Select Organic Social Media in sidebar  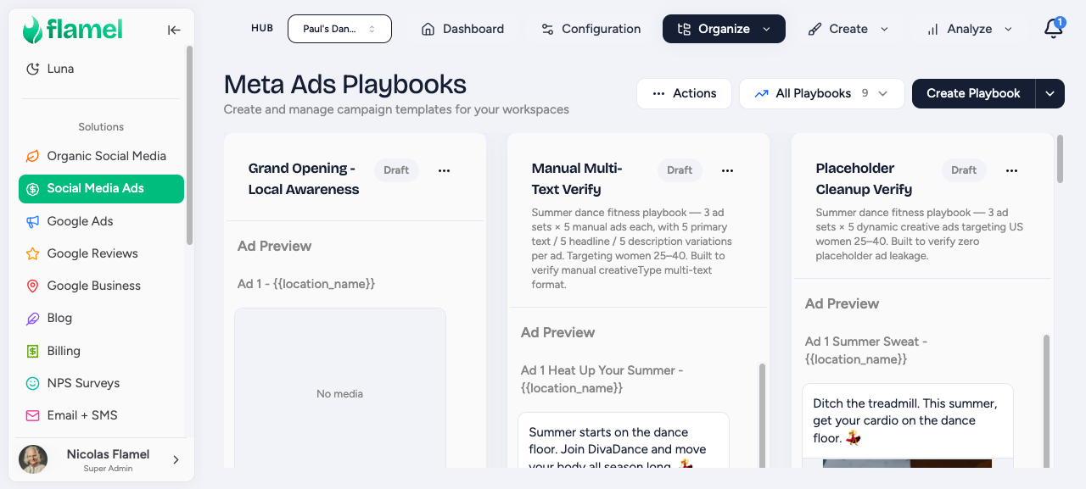click(x=101, y=156)
